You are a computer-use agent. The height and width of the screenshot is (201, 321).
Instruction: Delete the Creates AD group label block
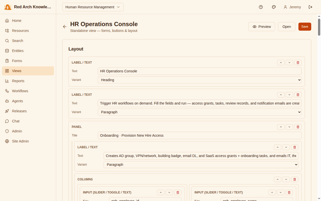295,147
